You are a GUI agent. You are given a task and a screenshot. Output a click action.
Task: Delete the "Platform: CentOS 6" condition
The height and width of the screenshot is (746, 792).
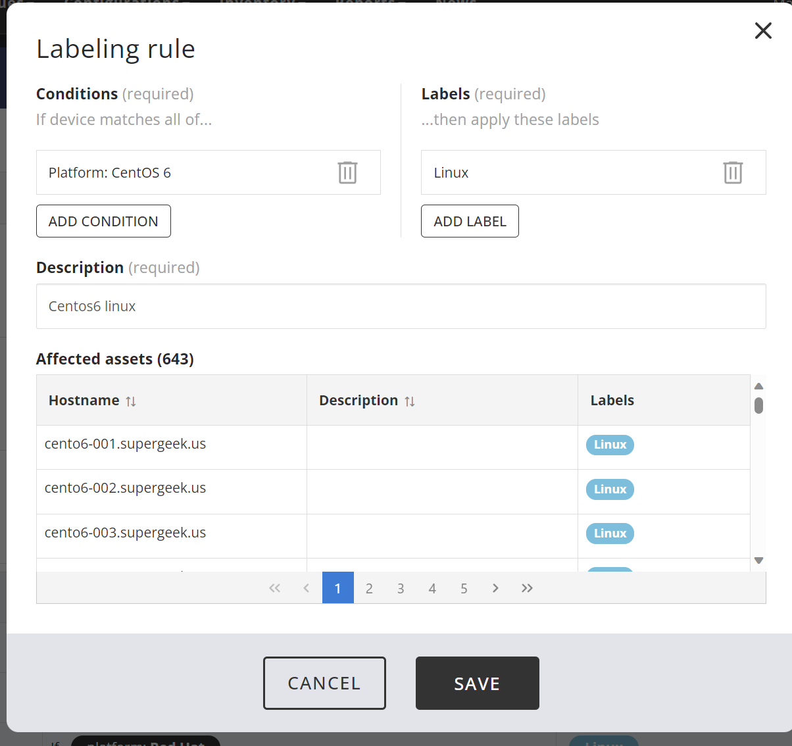[x=347, y=172]
